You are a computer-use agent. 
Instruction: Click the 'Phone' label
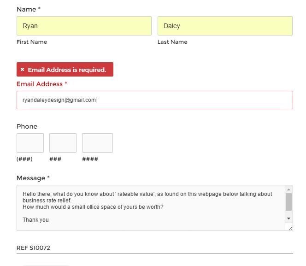(x=27, y=126)
